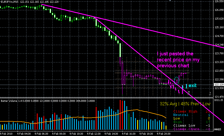This screenshot has width=224, height=136.
Task: Click the '4 Feb 06:30' time axis label
Action: point(41,134)
